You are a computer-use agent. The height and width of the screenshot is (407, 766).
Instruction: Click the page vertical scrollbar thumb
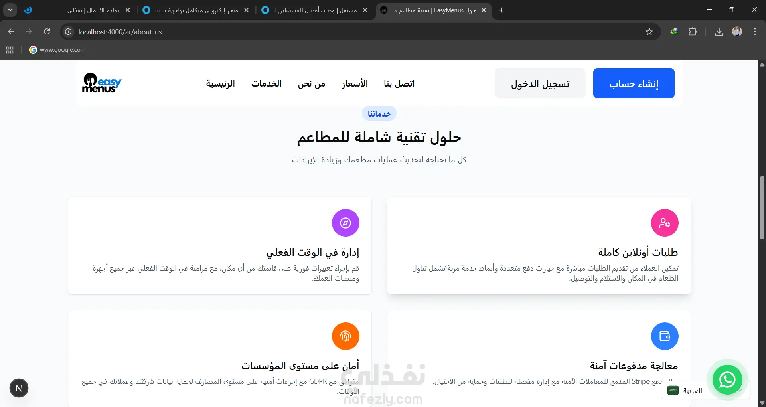point(762,207)
